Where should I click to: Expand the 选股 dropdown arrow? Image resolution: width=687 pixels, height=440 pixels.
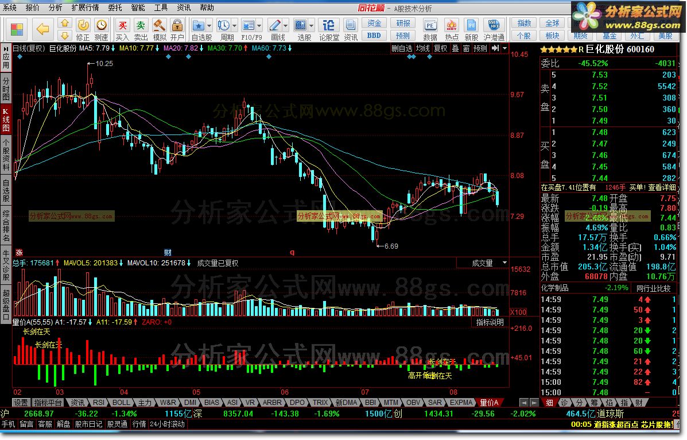(x=312, y=25)
